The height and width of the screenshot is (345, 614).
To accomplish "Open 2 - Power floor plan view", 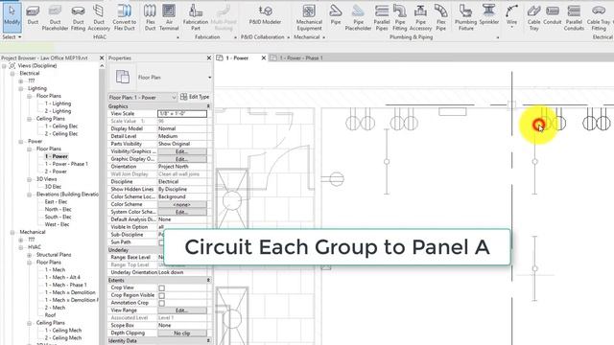I will [x=56, y=172].
